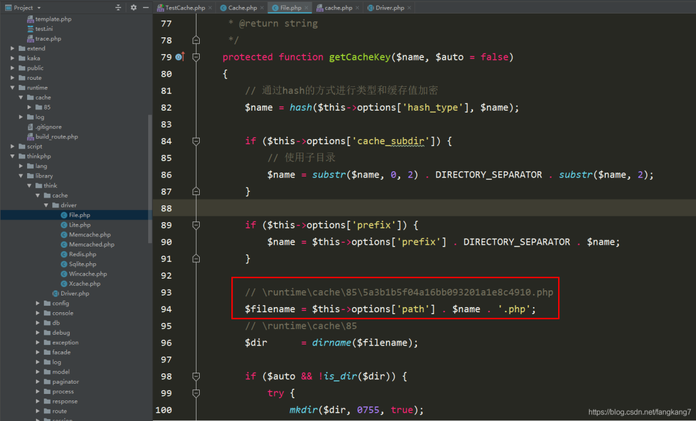Expand the db folder

(38, 323)
